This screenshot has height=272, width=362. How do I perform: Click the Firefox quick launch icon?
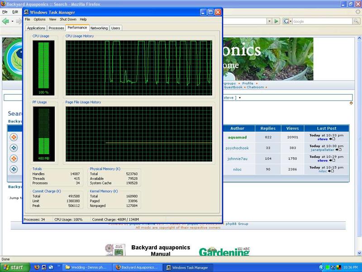click(x=37, y=267)
